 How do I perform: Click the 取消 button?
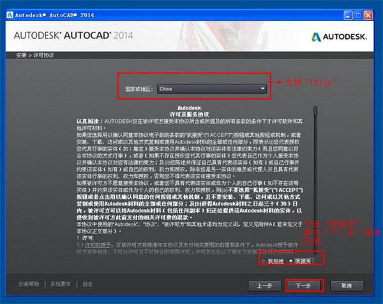pyautogui.click(x=347, y=286)
